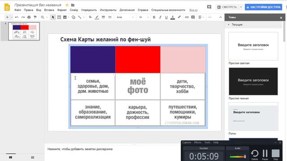Select the line tool
Screen dimensions: 287x161
click(80, 17)
